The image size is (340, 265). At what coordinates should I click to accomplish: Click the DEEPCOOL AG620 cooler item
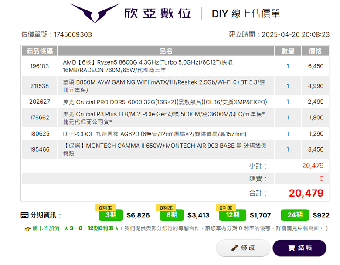click(155, 134)
